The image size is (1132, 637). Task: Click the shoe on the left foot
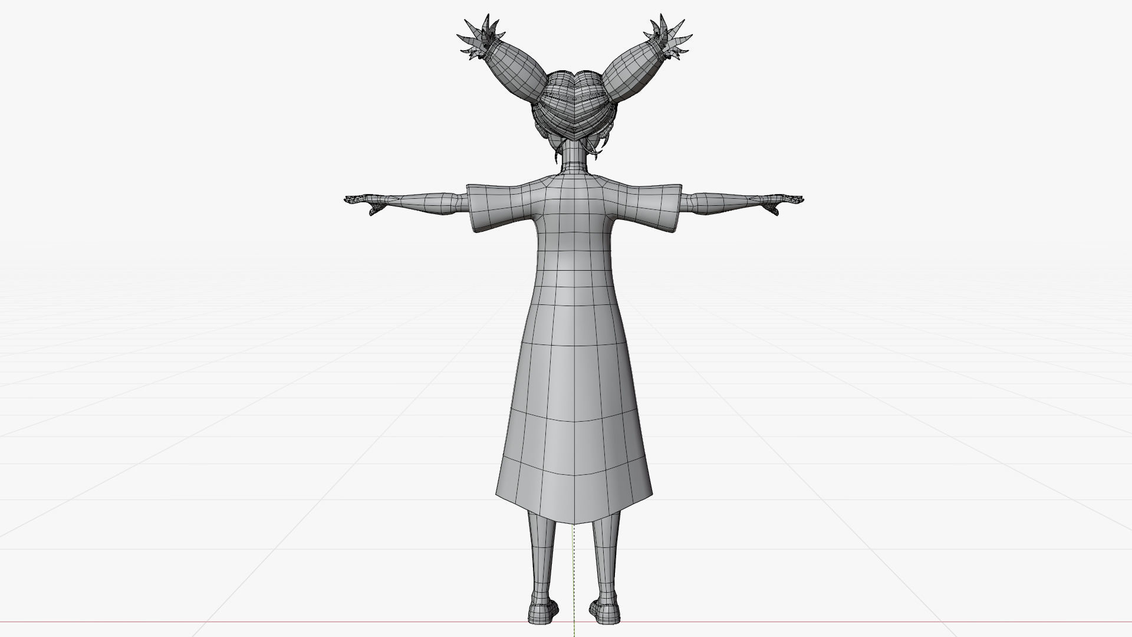542,609
